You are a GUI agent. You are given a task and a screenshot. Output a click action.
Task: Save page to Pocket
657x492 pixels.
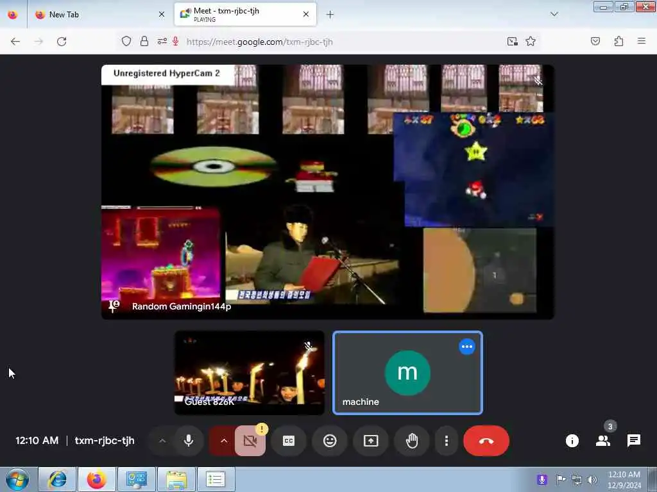point(595,42)
